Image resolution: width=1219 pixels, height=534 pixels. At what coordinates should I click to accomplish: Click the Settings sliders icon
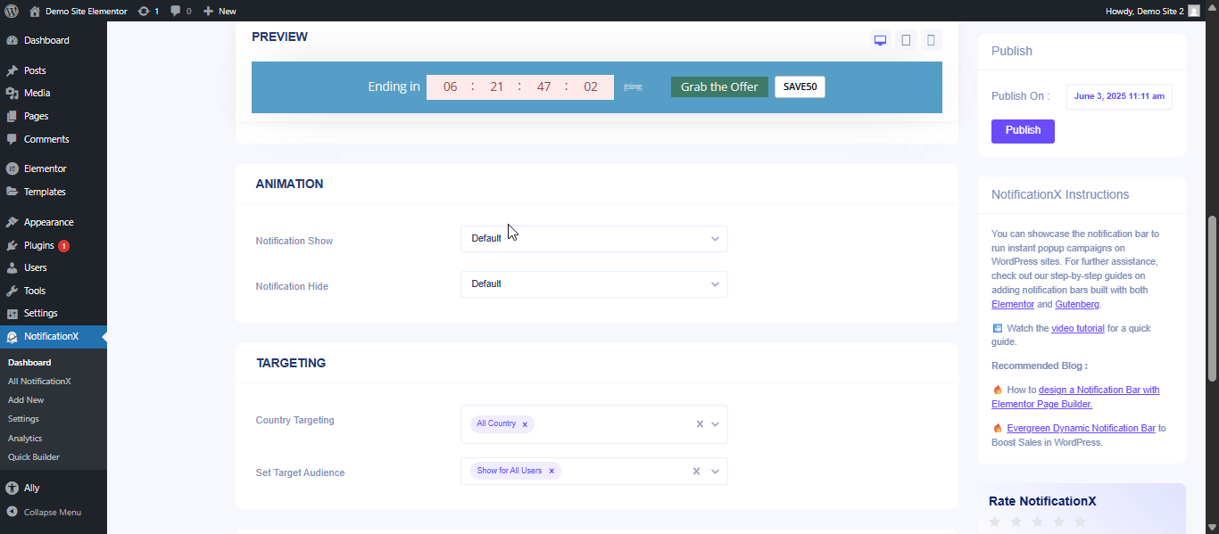(x=12, y=313)
